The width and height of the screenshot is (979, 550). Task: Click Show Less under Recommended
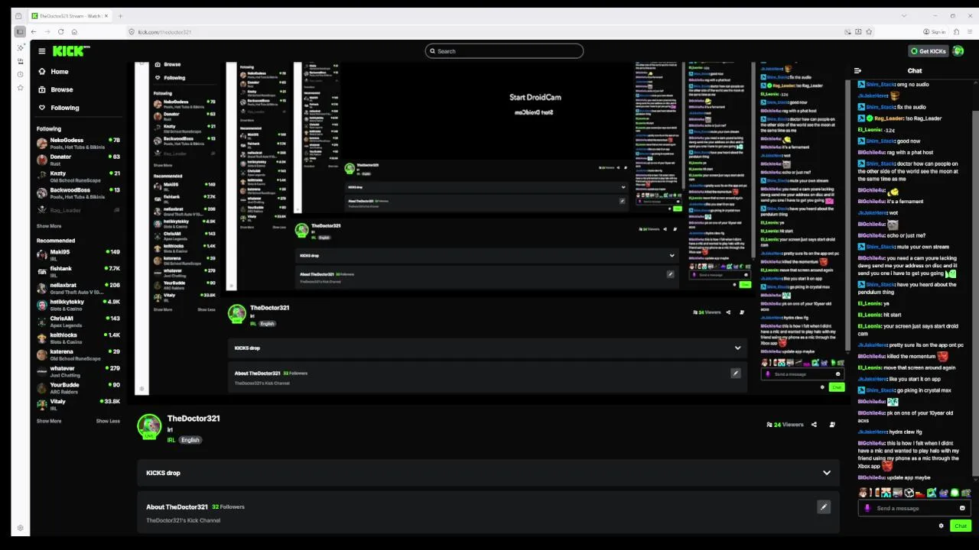(108, 421)
